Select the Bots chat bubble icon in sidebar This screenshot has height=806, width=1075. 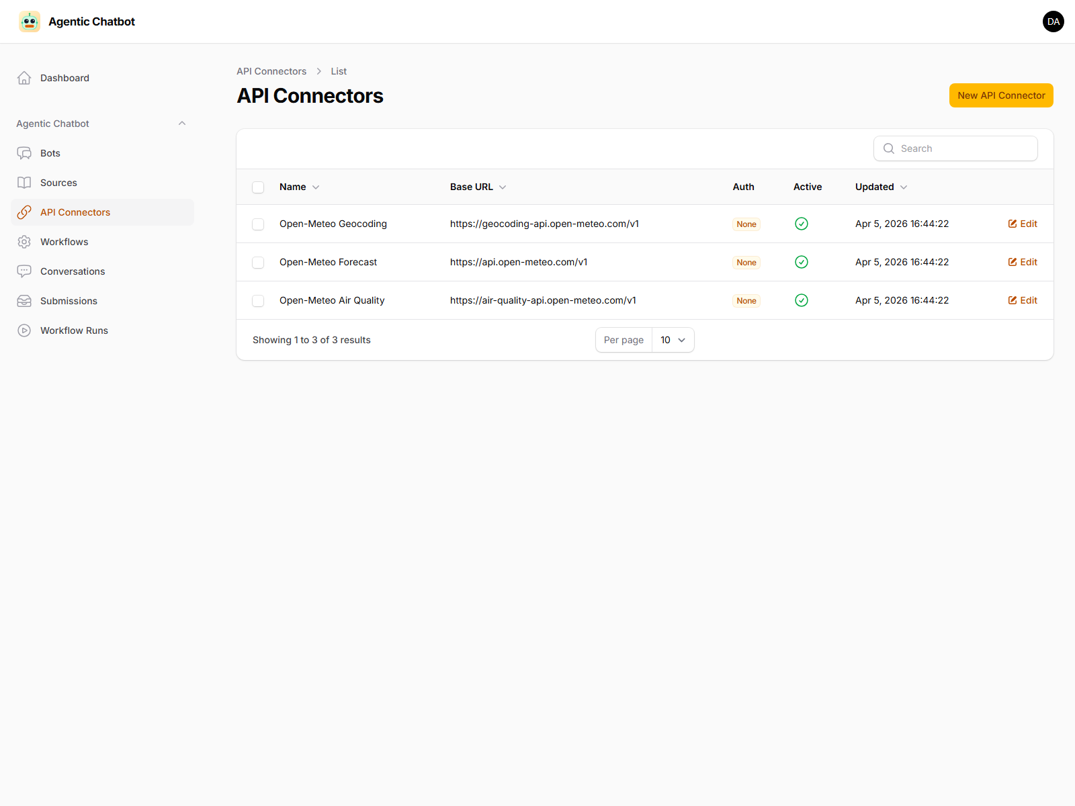tap(24, 152)
